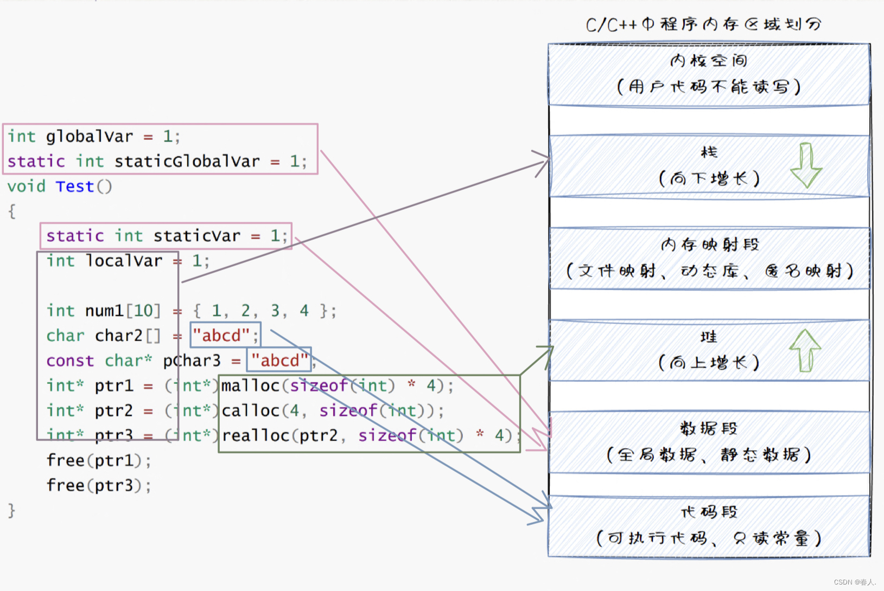Select the "代码段" heading
This screenshot has width=884, height=591.
[709, 512]
